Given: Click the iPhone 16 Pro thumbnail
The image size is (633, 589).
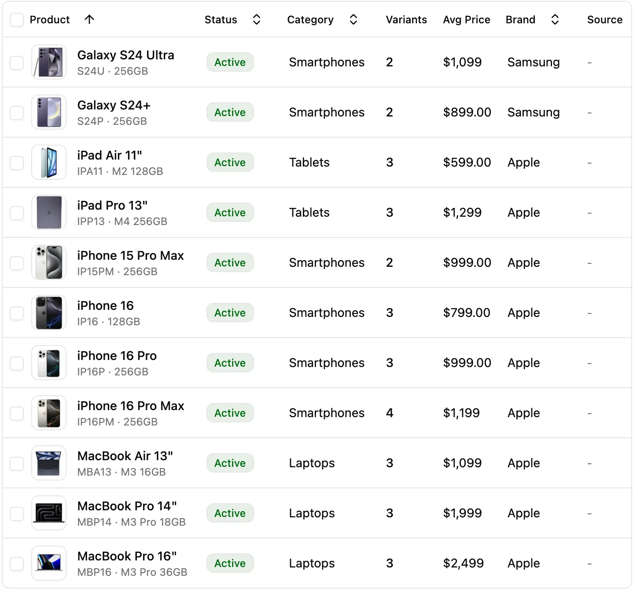Looking at the screenshot, I should click(48, 363).
